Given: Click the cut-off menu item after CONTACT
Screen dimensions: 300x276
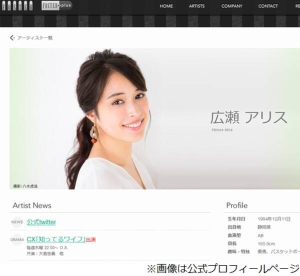Looking at the screenshot, I should coord(296,6).
